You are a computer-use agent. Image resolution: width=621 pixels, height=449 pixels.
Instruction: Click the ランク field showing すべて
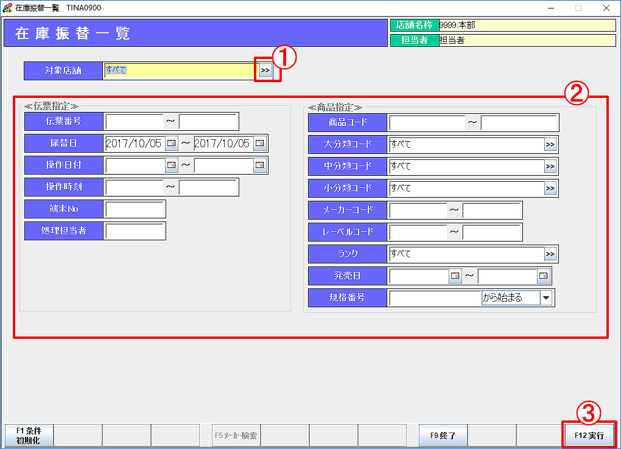point(466,254)
